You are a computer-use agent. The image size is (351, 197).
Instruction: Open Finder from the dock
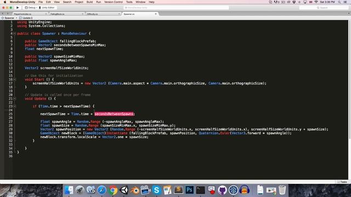point(69,190)
